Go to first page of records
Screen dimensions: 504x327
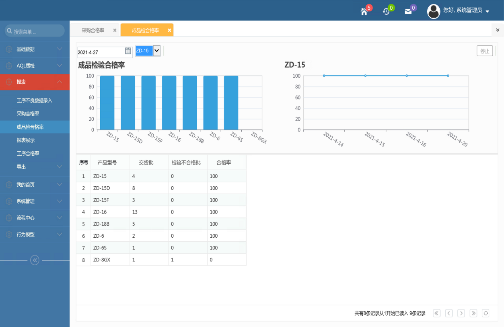(437, 313)
